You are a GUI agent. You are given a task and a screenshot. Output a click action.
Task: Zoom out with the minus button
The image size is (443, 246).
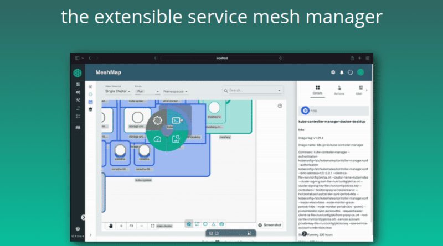pos(142,226)
